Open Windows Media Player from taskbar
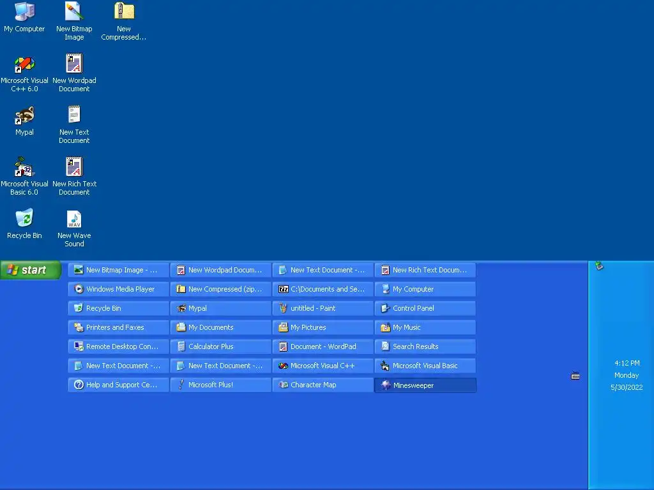The image size is (654, 490). tap(119, 289)
